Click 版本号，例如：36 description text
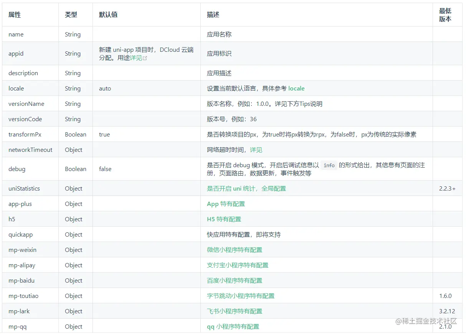The height and width of the screenshot is (334, 466). tap(232, 119)
